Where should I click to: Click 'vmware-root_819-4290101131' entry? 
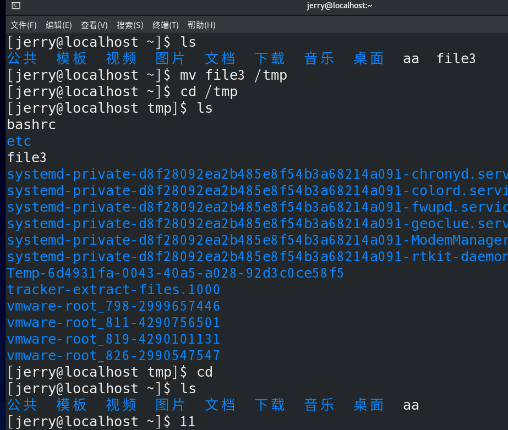coord(114,339)
